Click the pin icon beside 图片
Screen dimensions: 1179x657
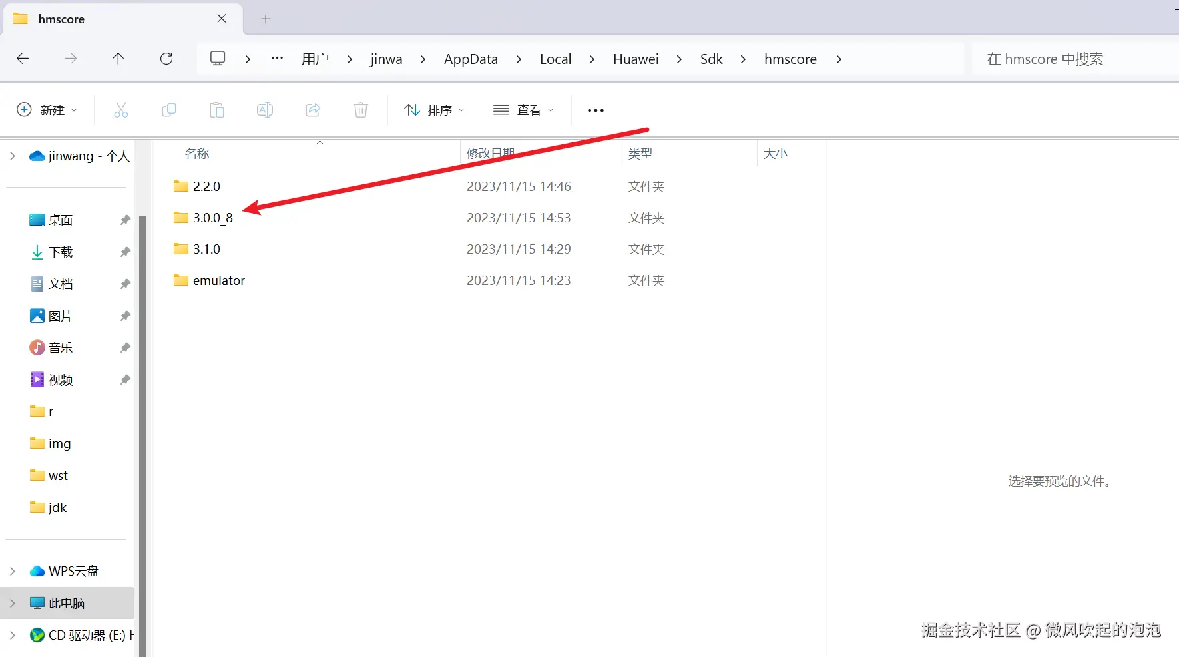(x=125, y=316)
